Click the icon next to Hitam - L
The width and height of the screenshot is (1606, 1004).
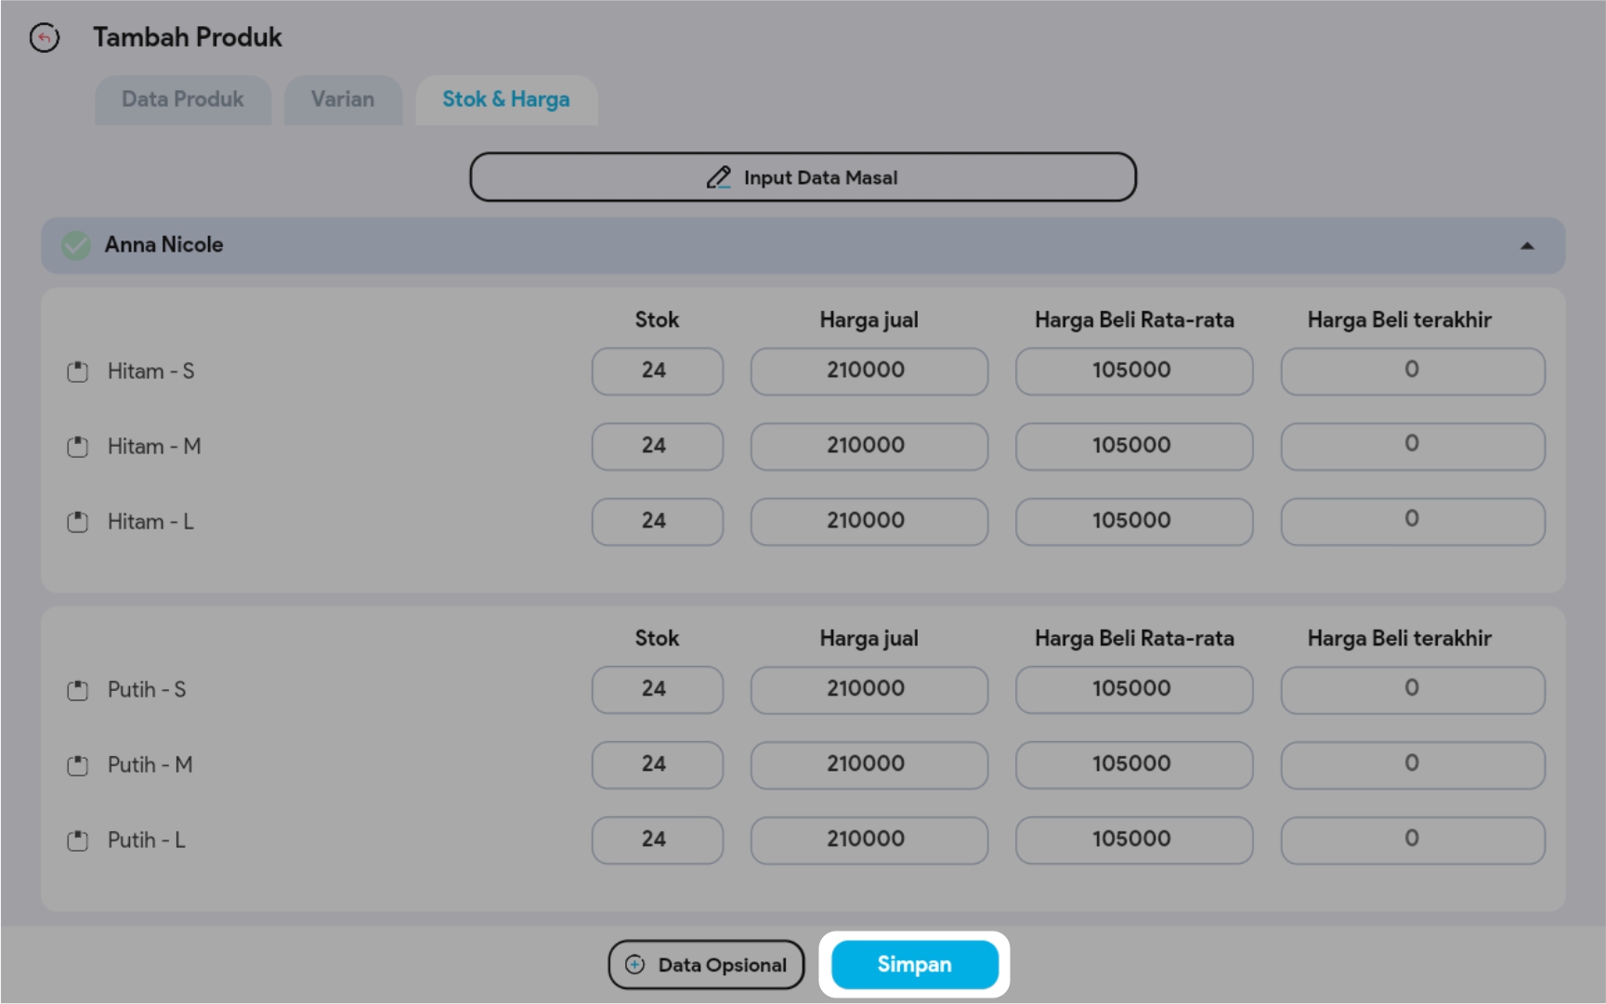click(78, 522)
